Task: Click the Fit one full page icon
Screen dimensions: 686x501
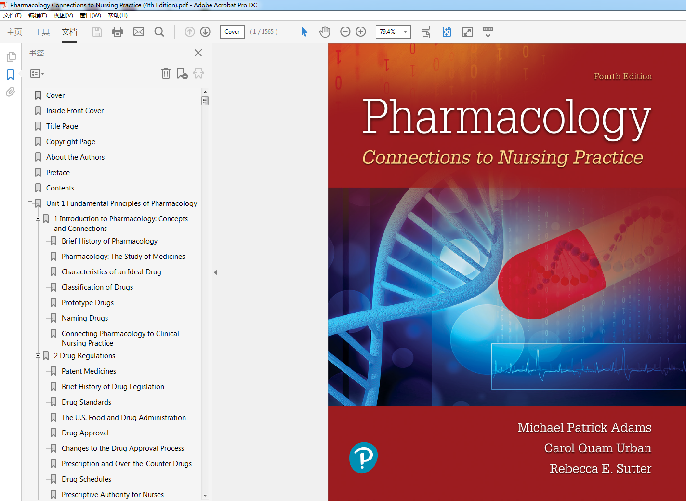Action: click(x=447, y=32)
